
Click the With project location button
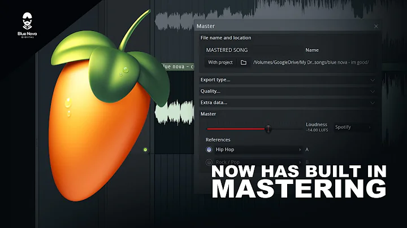[220, 63]
